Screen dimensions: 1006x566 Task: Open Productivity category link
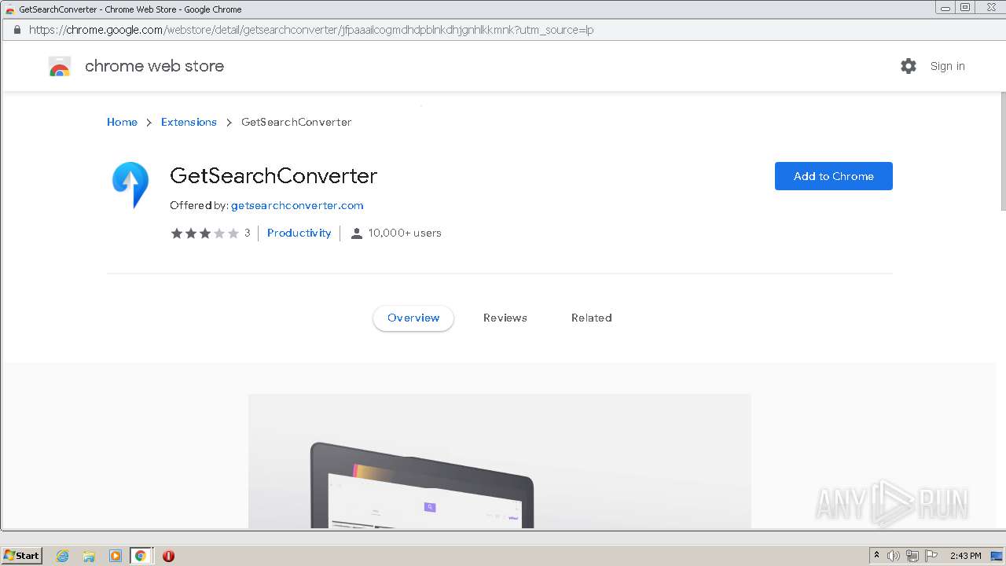pyautogui.click(x=299, y=233)
